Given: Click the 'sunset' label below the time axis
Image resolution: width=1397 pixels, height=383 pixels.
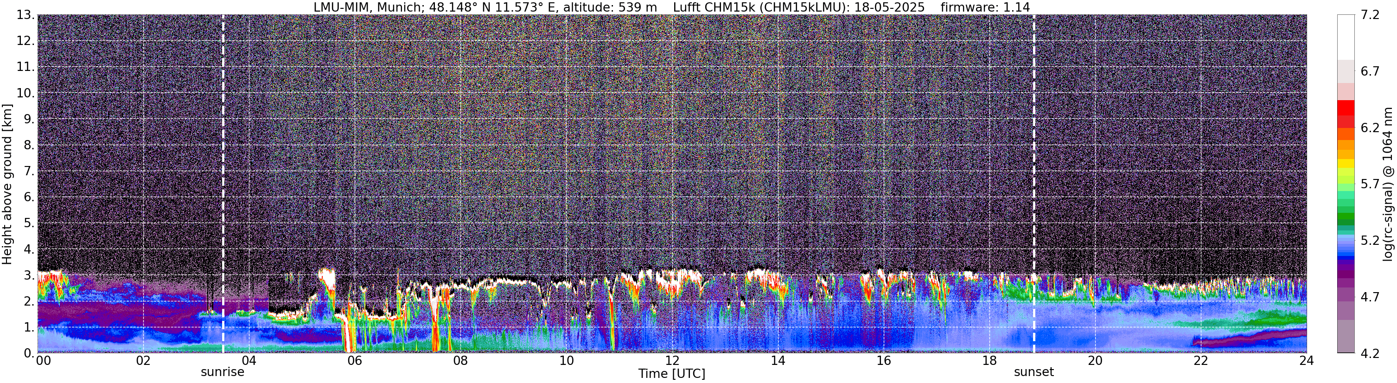Looking at the screenshot, I should click(1033, 372).
